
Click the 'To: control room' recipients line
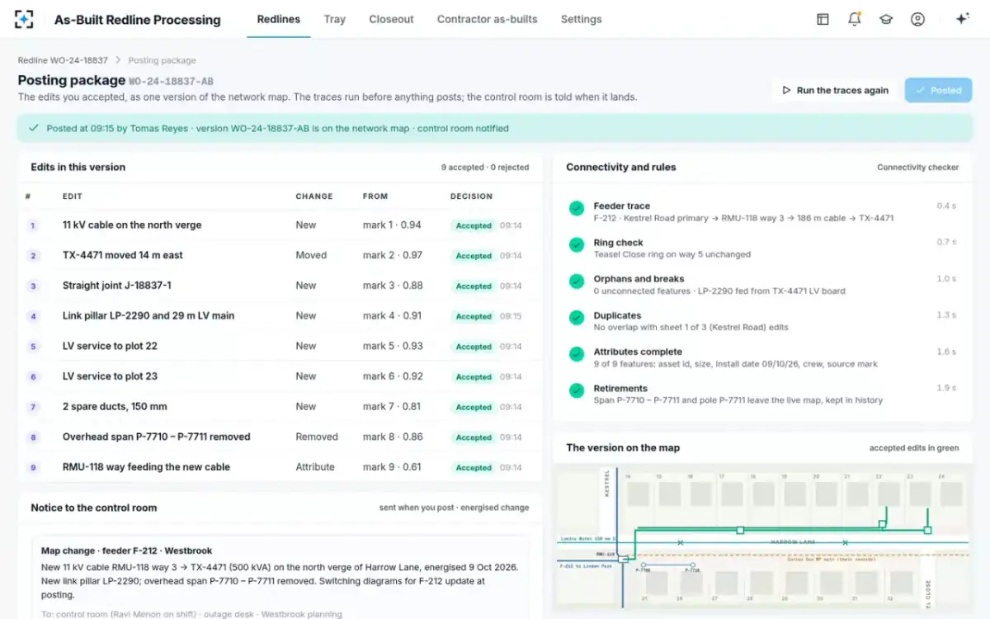(x=191, y=614)
